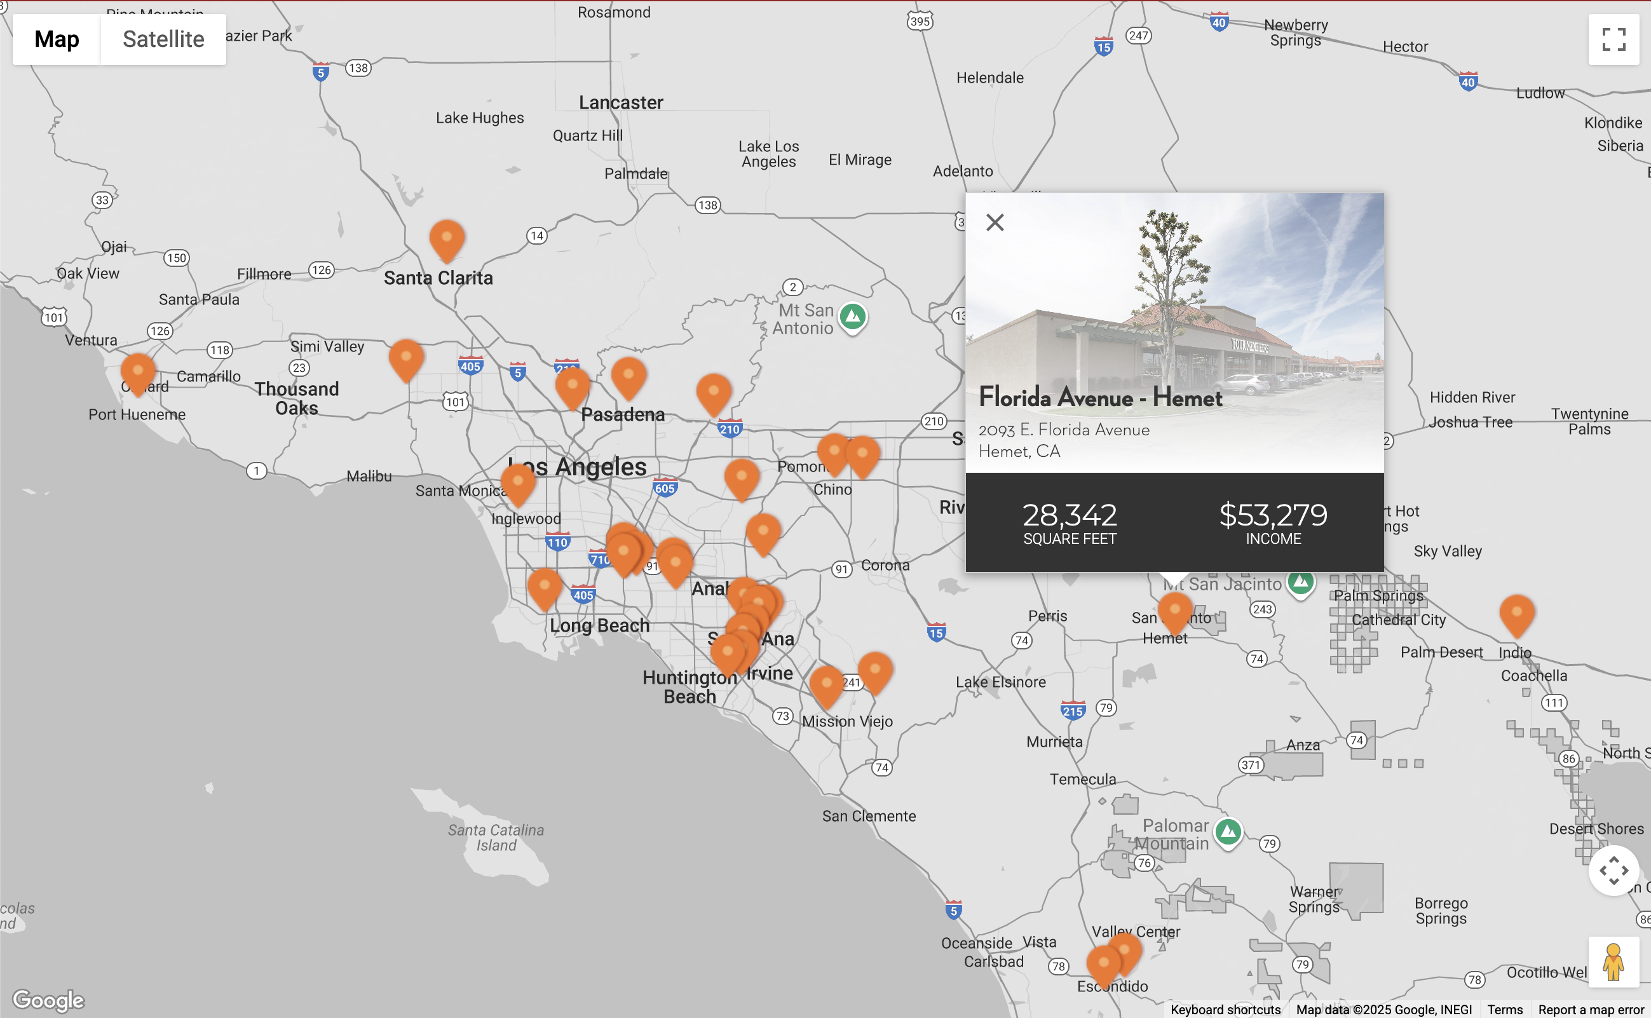Viewport: 1651px width, 1018px height.
Task: Toggle fullscreen map view
Action: click(x=1614, y=39)
